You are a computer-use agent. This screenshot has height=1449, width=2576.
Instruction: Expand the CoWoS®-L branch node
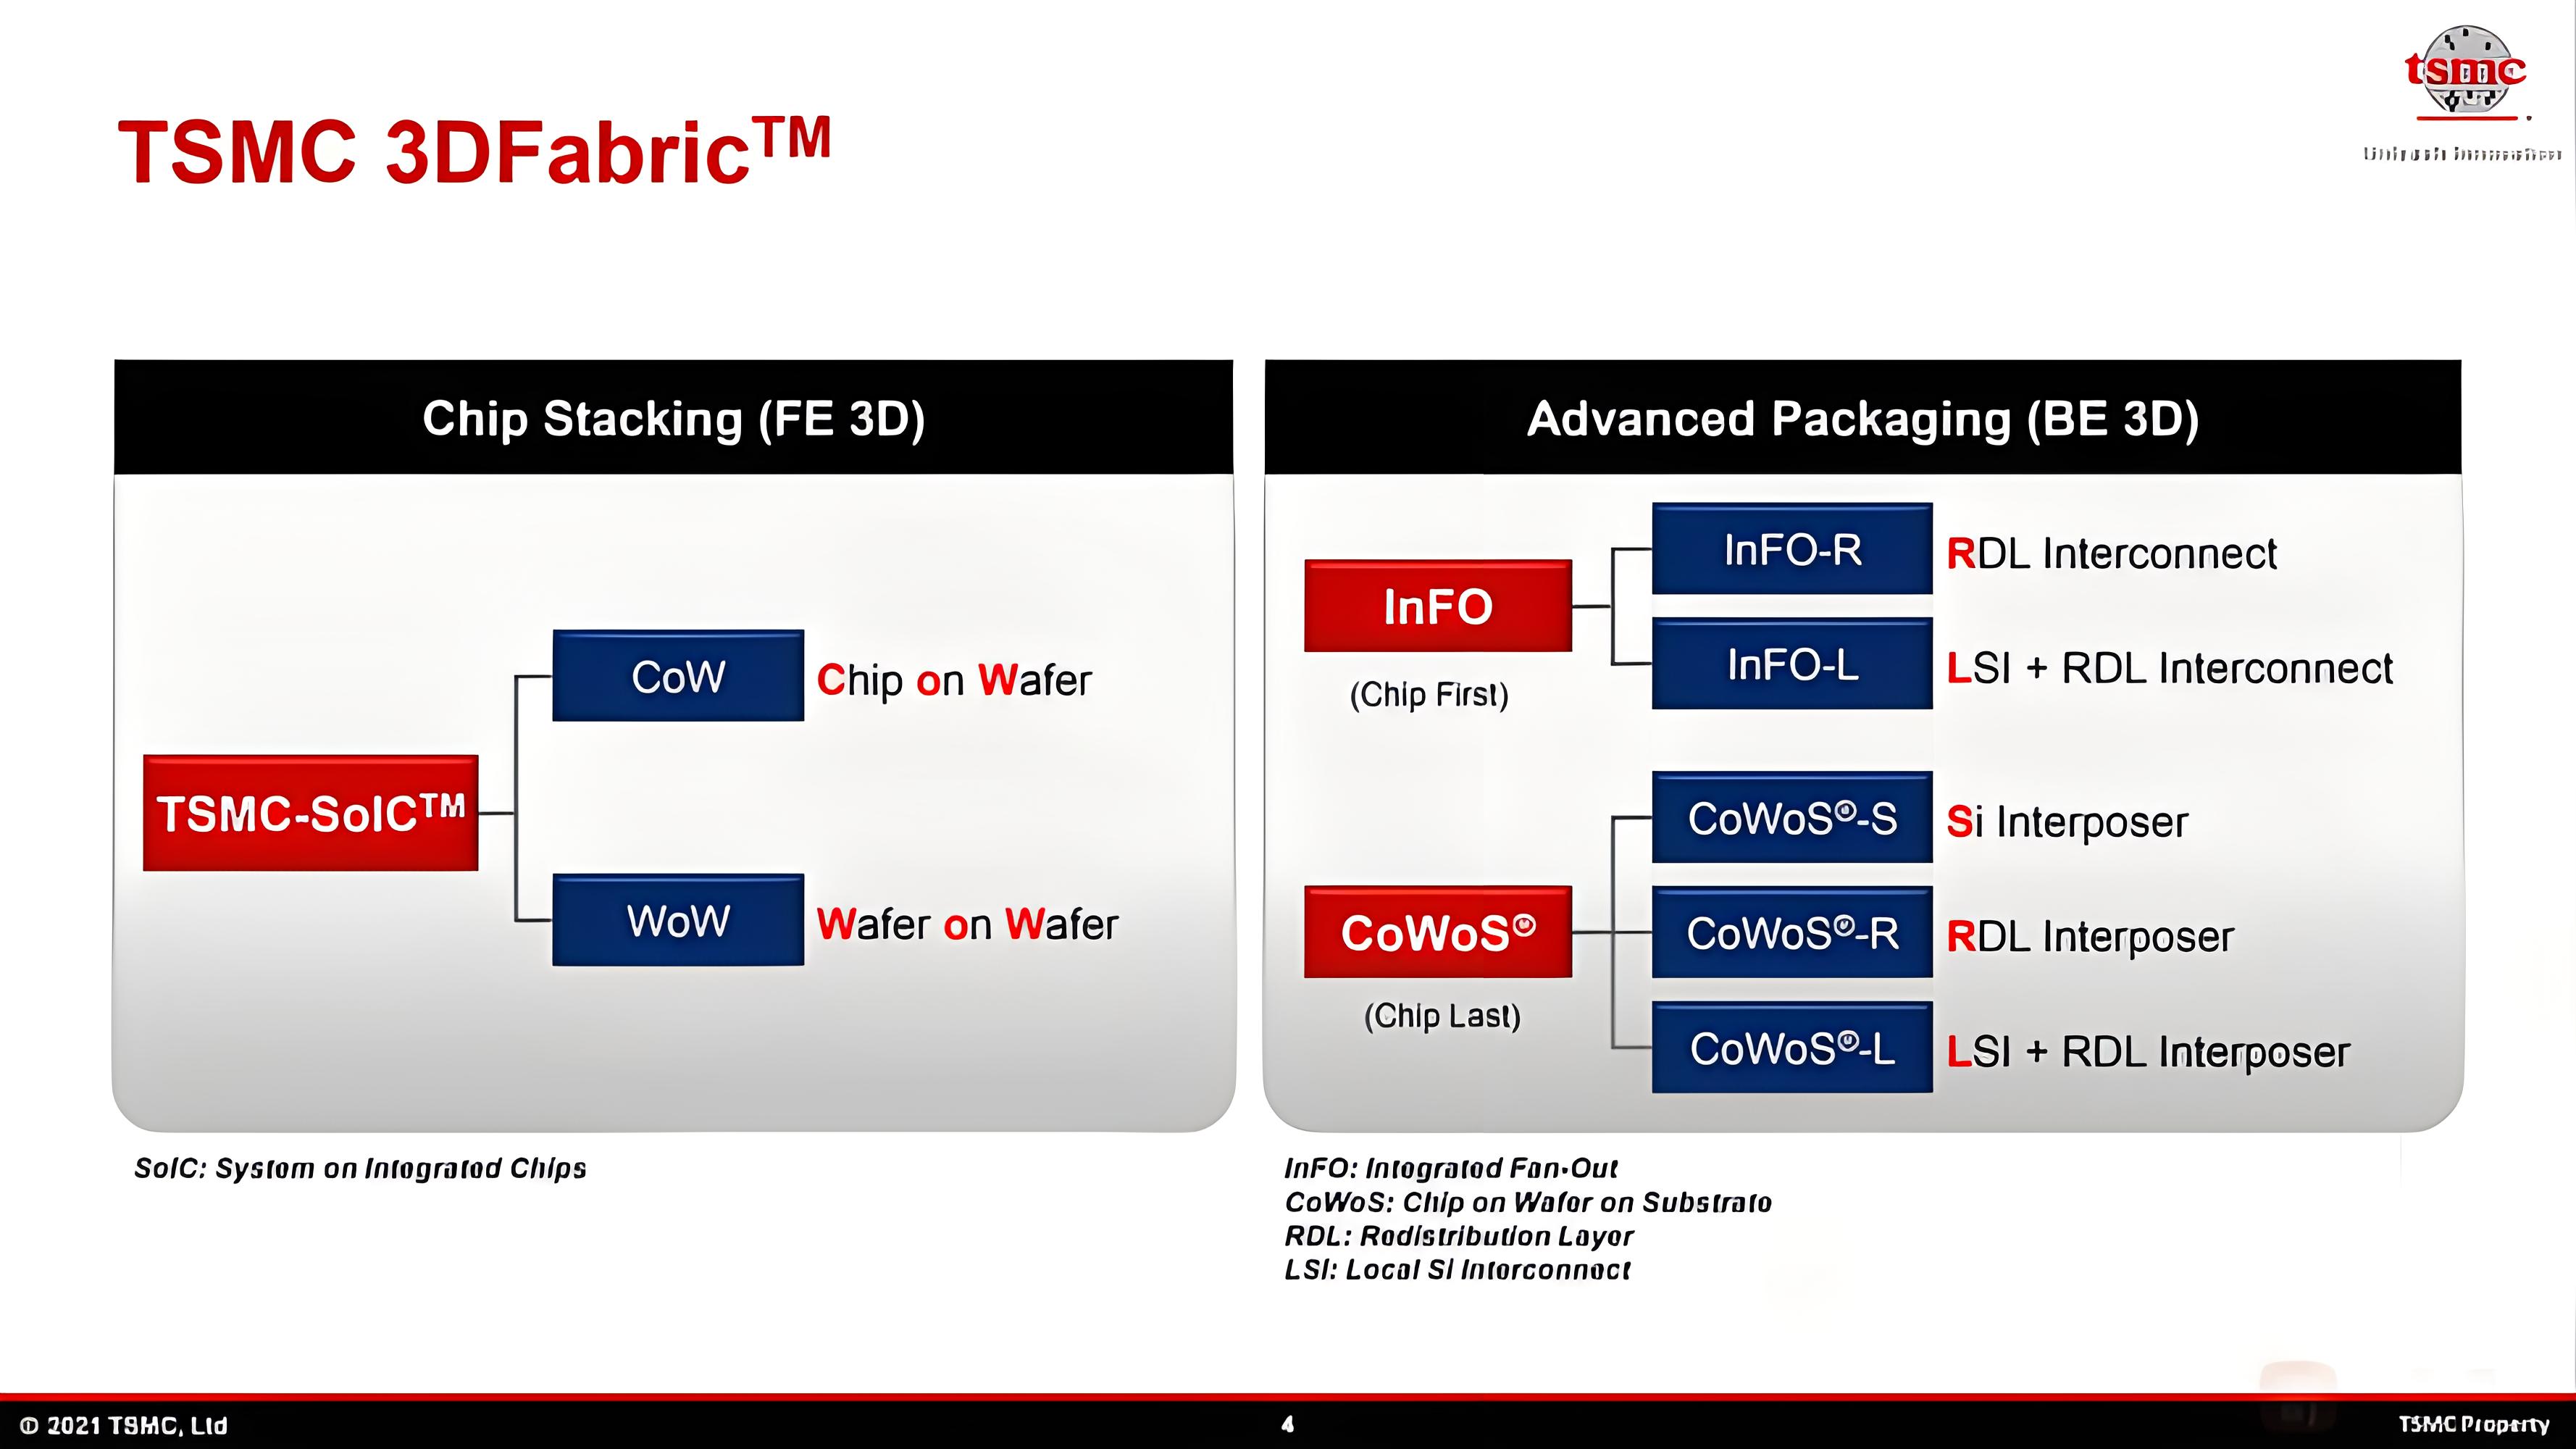(1791, 1048)
